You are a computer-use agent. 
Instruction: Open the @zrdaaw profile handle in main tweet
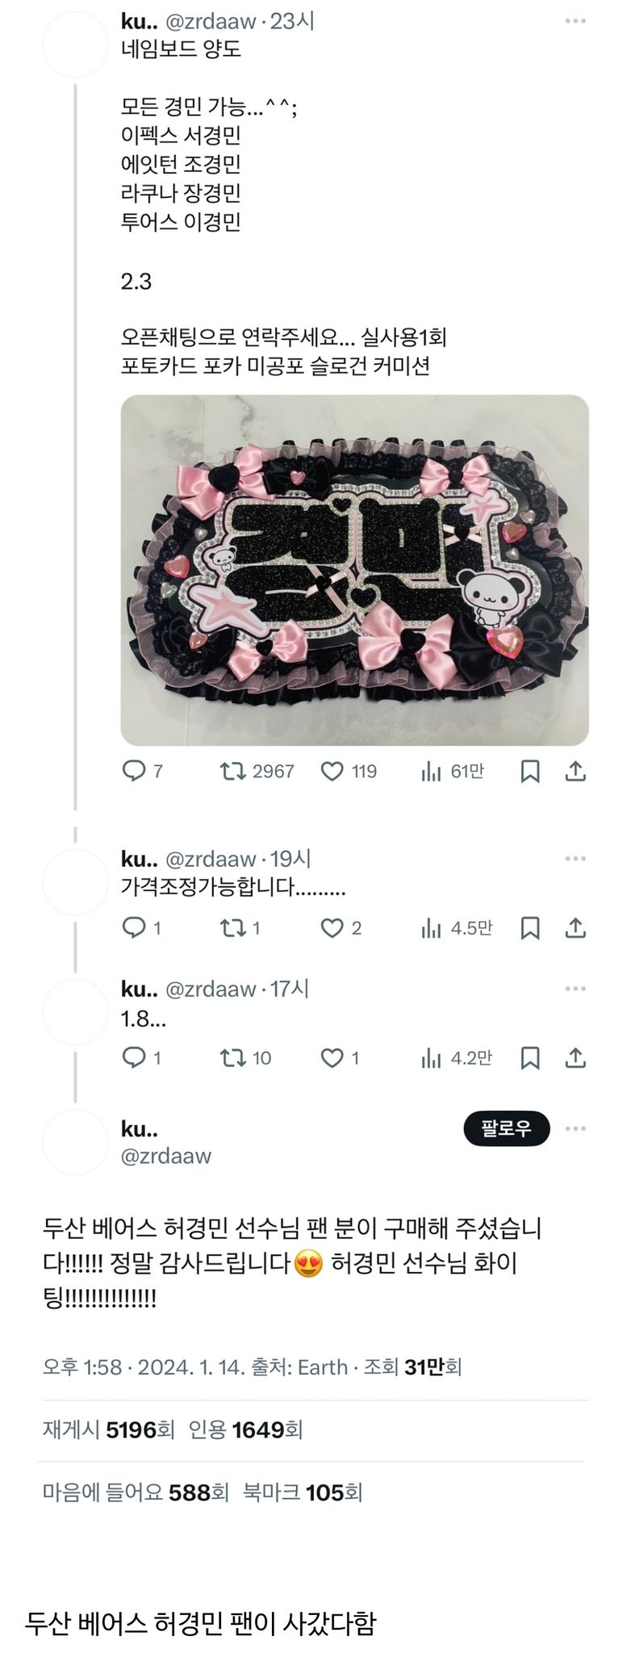166,1156
